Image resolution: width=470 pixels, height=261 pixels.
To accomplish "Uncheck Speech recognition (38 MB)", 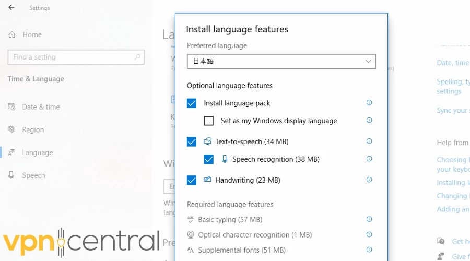I will coord(208,159).
